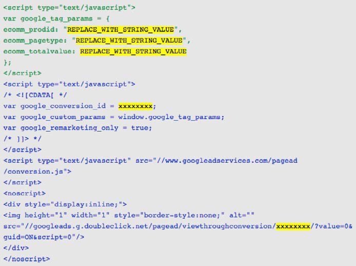This screenshot has width=356, height=266.
Task: Click the first green script type opening tag
Action: (x=69, y=8)
